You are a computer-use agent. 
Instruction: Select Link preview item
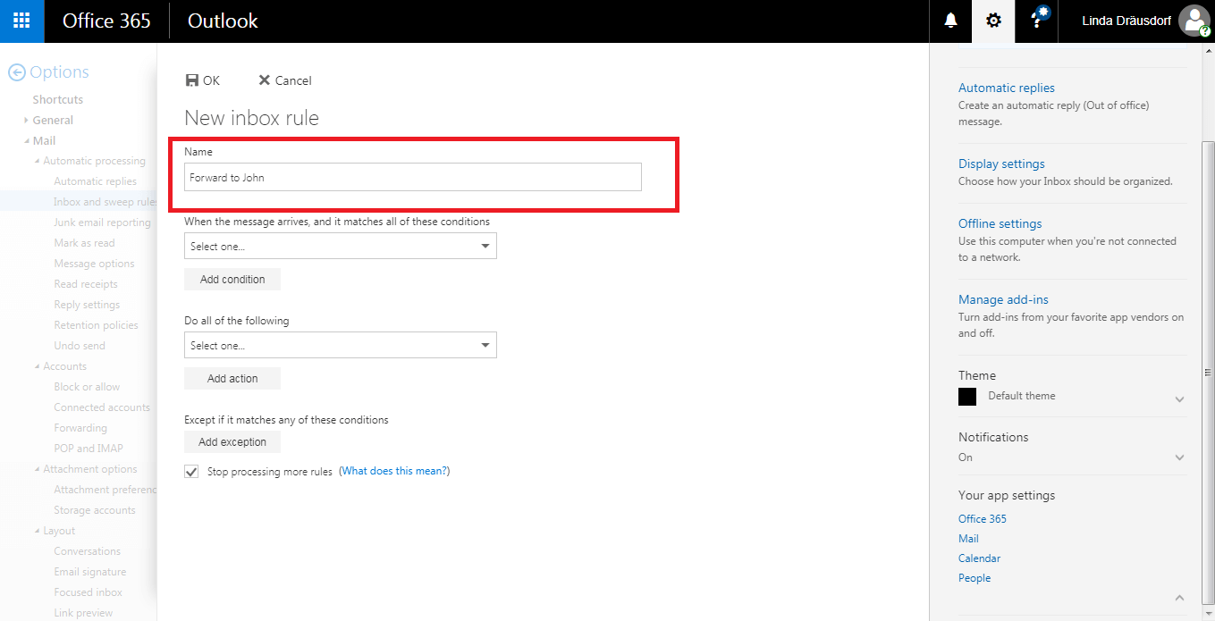coord(83,613)
